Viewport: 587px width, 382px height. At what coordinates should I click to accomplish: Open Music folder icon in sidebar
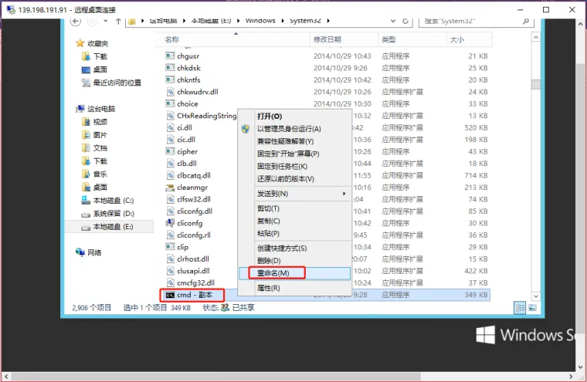(x=86, y=174)
